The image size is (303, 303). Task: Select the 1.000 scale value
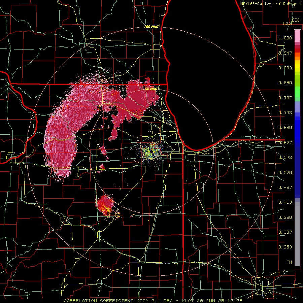pyautogui.click(x=285, y=38)
